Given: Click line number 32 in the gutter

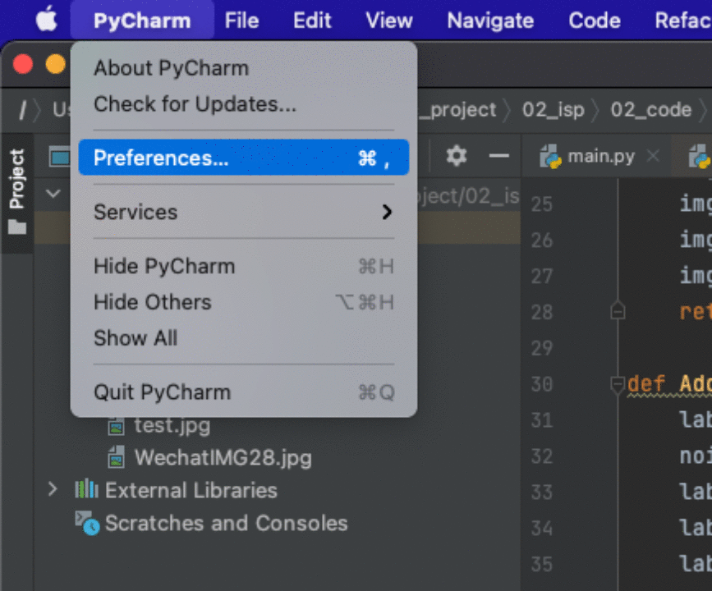Looking at the screenshot, I should 542,456.
